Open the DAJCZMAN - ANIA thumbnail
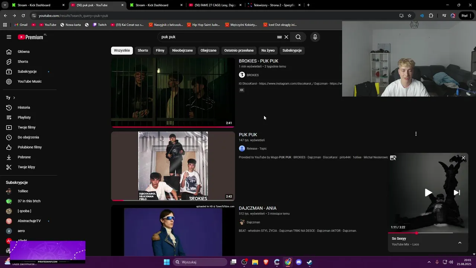This screenshot has height=268, width=476. pos(173,230)
